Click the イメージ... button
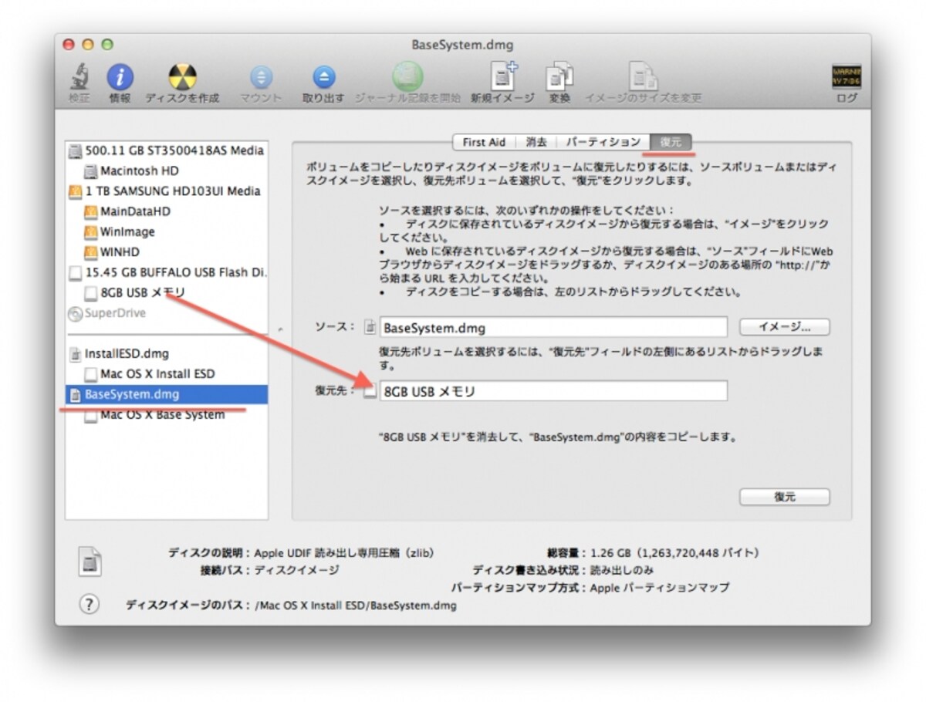 coord(784,327)
